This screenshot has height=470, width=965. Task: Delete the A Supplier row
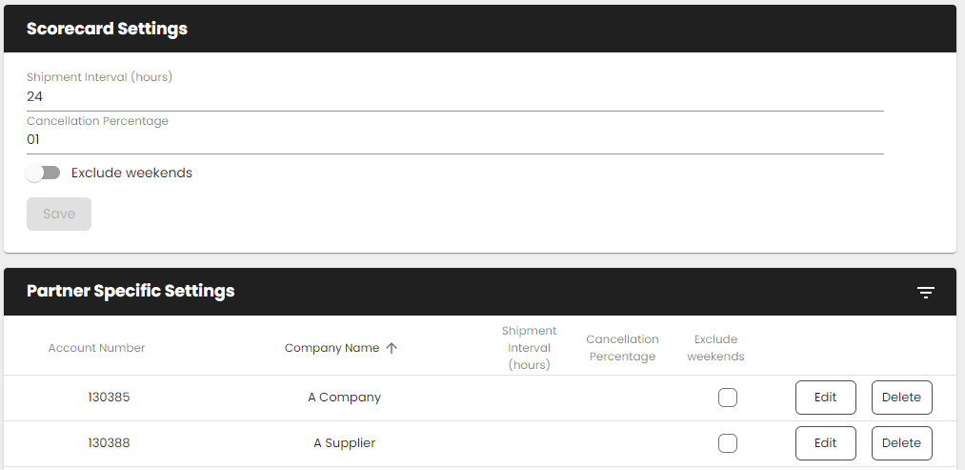(901, 443)
